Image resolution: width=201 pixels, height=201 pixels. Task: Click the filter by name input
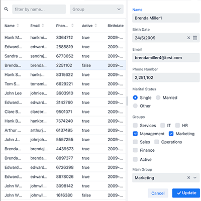pyautogui.click(x=39, y=9)
